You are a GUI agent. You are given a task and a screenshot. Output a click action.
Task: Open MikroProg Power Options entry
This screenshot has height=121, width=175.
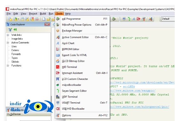click(x=82, y=25)
